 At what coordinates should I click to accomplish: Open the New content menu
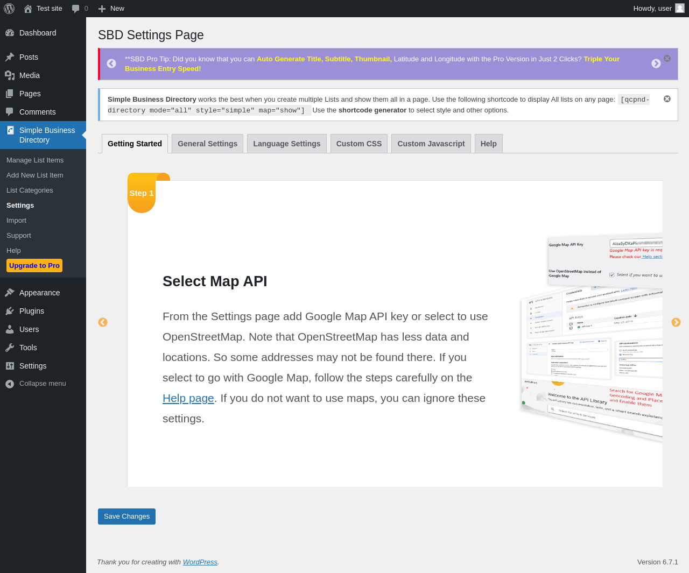pyautogui.click(x=111, y=9)
